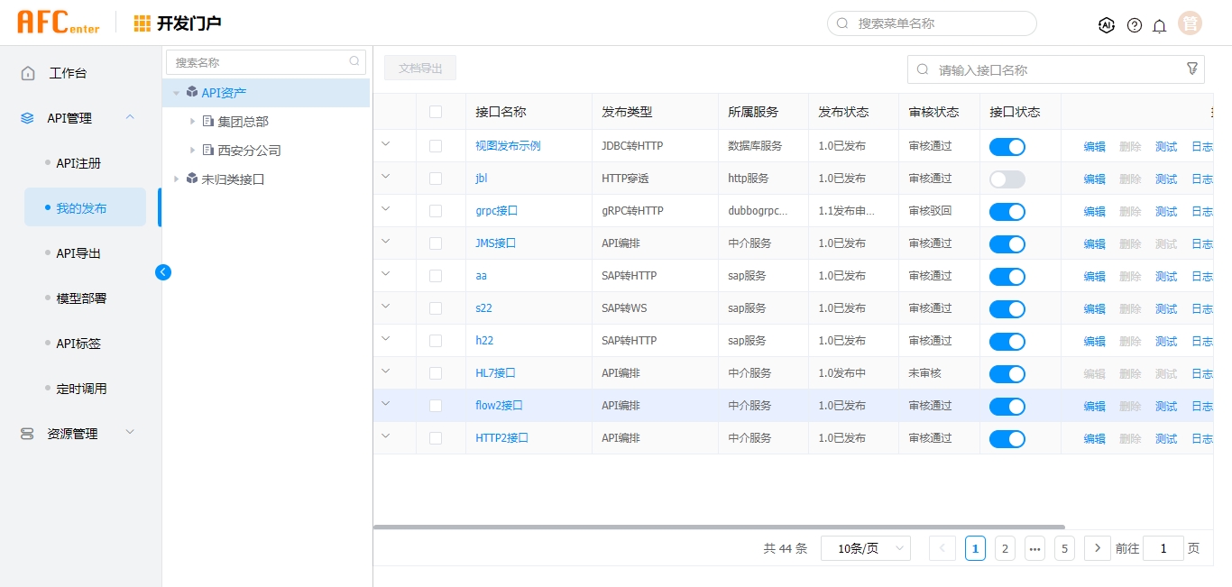Open the API注册 menu item
Viewport: 1232px width, 587px height.
pyautogui.click(x=78, y=163)
